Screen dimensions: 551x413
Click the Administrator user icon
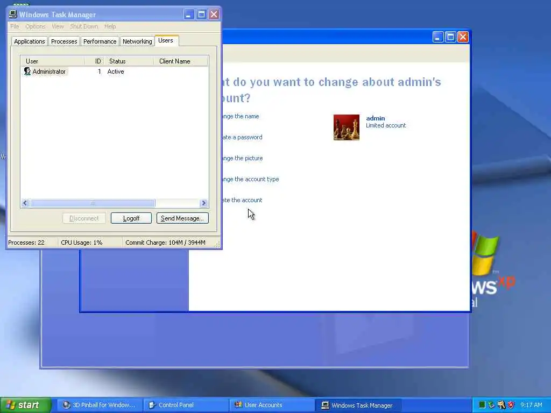pyautogui.click(x=27, y=72)
